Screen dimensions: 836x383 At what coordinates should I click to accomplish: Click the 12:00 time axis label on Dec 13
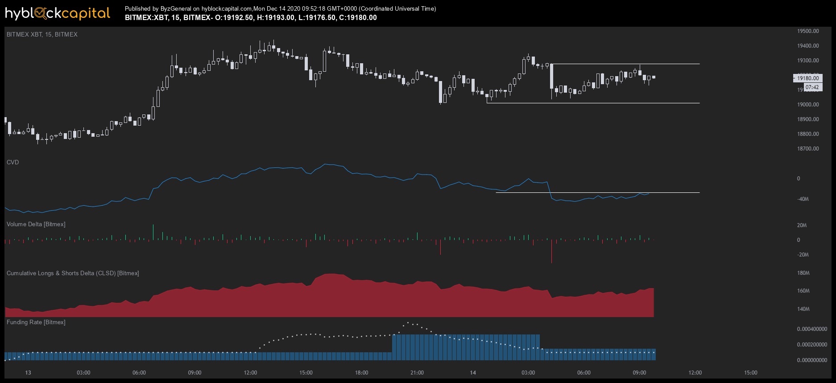point(250,373)
